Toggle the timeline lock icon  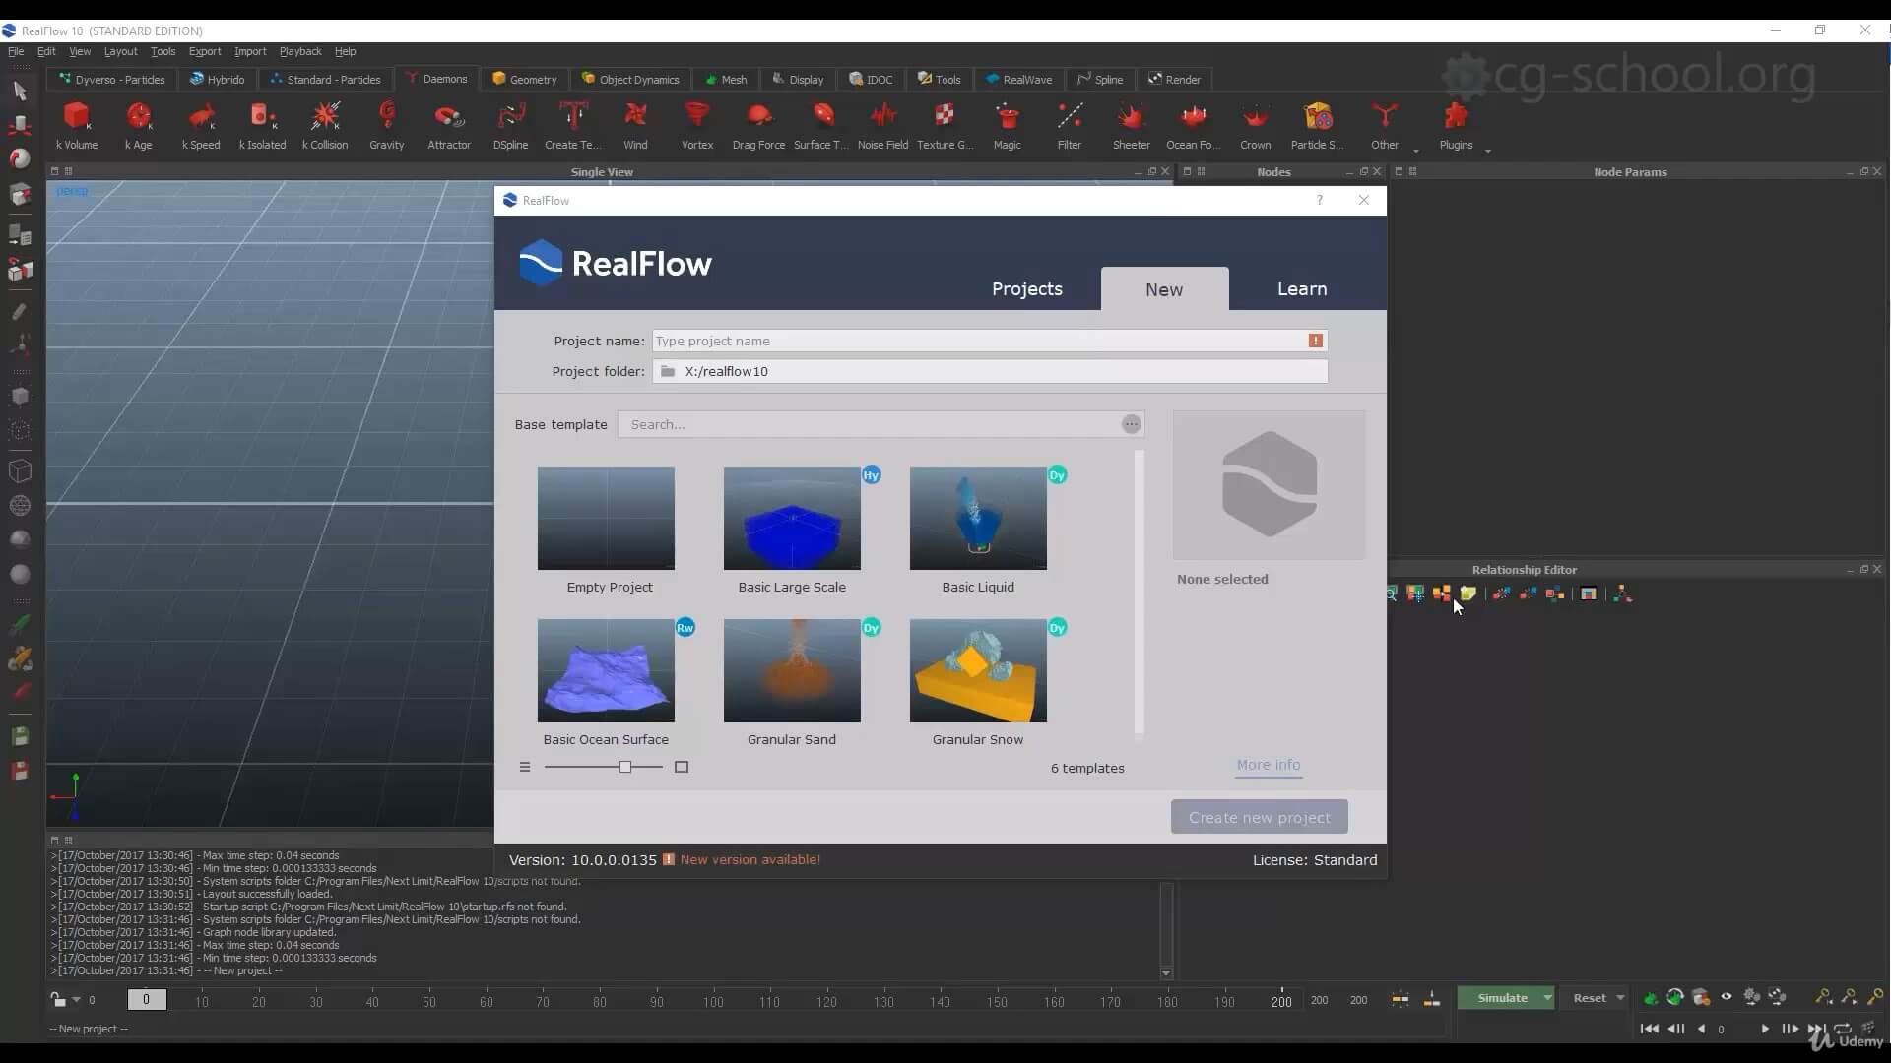[58, 999]
